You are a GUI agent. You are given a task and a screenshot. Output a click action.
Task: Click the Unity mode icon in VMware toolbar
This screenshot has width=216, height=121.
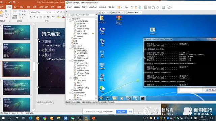[x=158, y=7]
